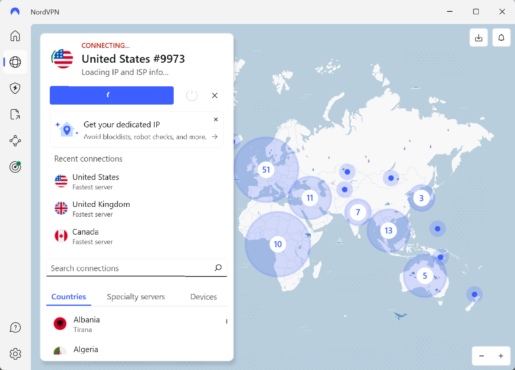Open Threat Protection via the shield icon

pos(15,88)
